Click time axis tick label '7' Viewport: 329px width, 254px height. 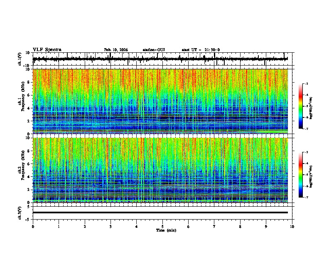pos(214,227)
